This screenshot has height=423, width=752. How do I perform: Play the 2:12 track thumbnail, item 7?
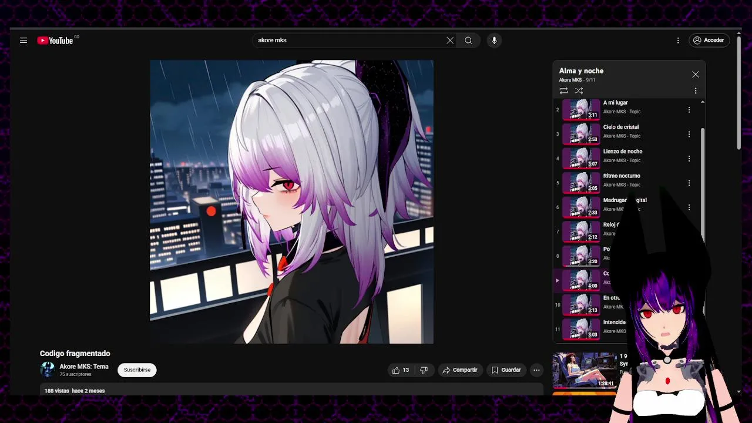pyautogui.click(x=581, y=231)
